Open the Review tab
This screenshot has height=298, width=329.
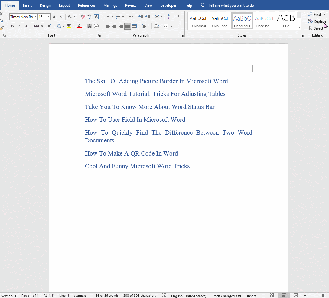(x=131, y=5)
